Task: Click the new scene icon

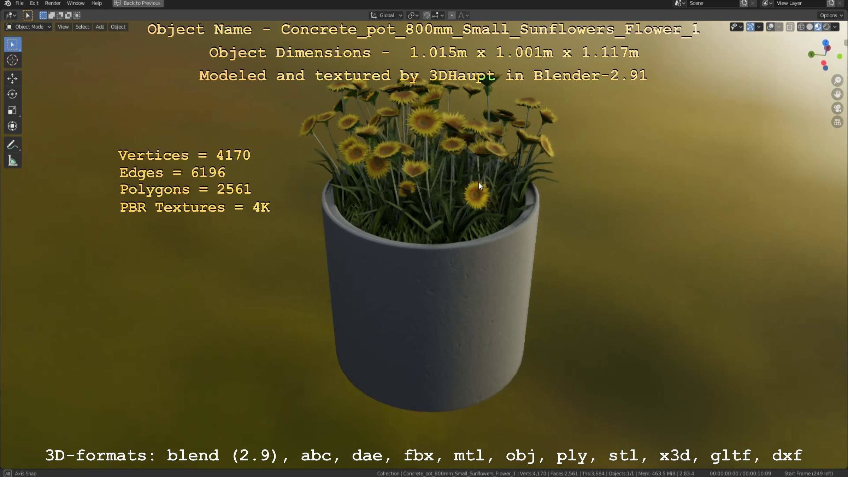Action: [743, 3]
